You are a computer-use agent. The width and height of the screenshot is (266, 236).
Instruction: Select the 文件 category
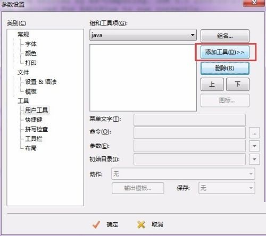tap(23, 72)
